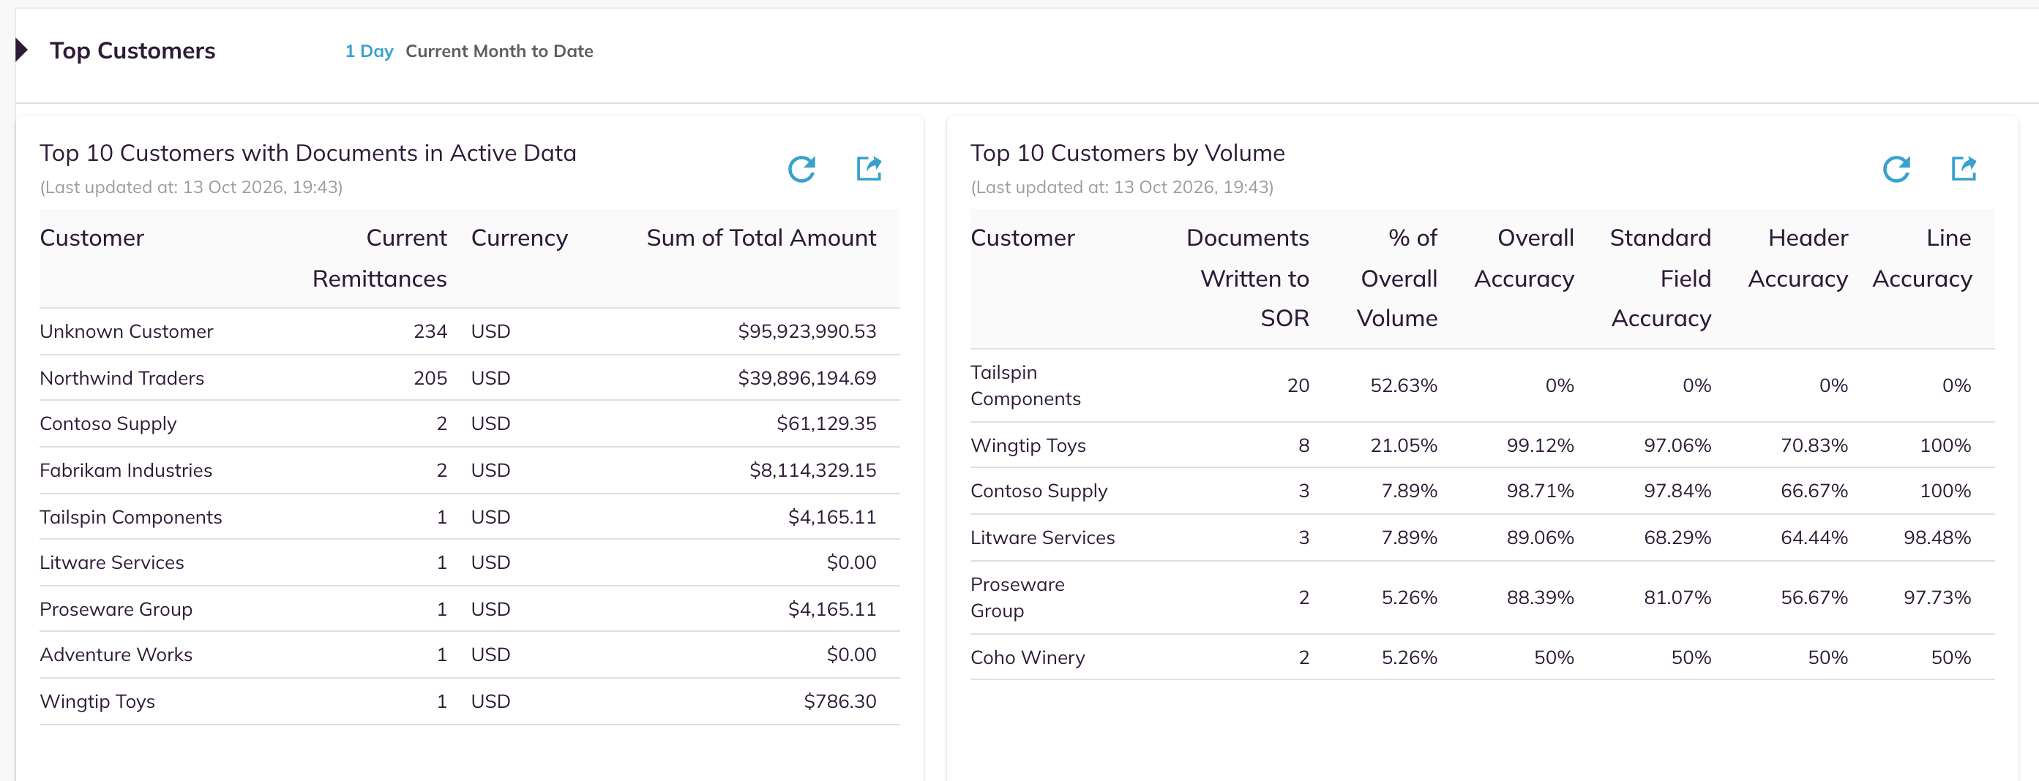Click the Overall Accuracy column header
The image size is (2039, 781).
tap(1524, 258)
